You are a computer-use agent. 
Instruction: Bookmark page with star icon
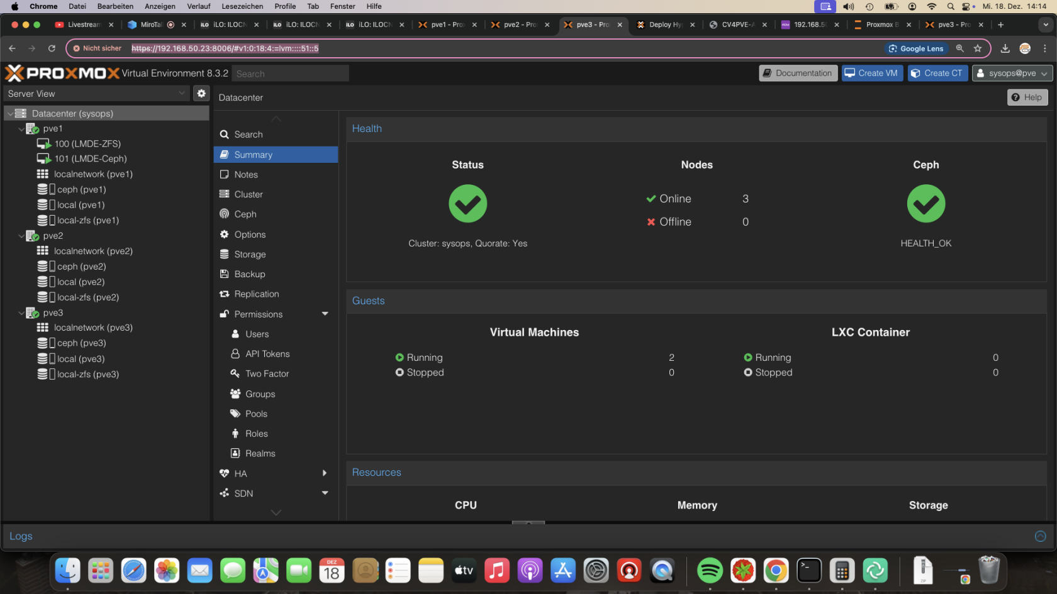tap(977, 48)
